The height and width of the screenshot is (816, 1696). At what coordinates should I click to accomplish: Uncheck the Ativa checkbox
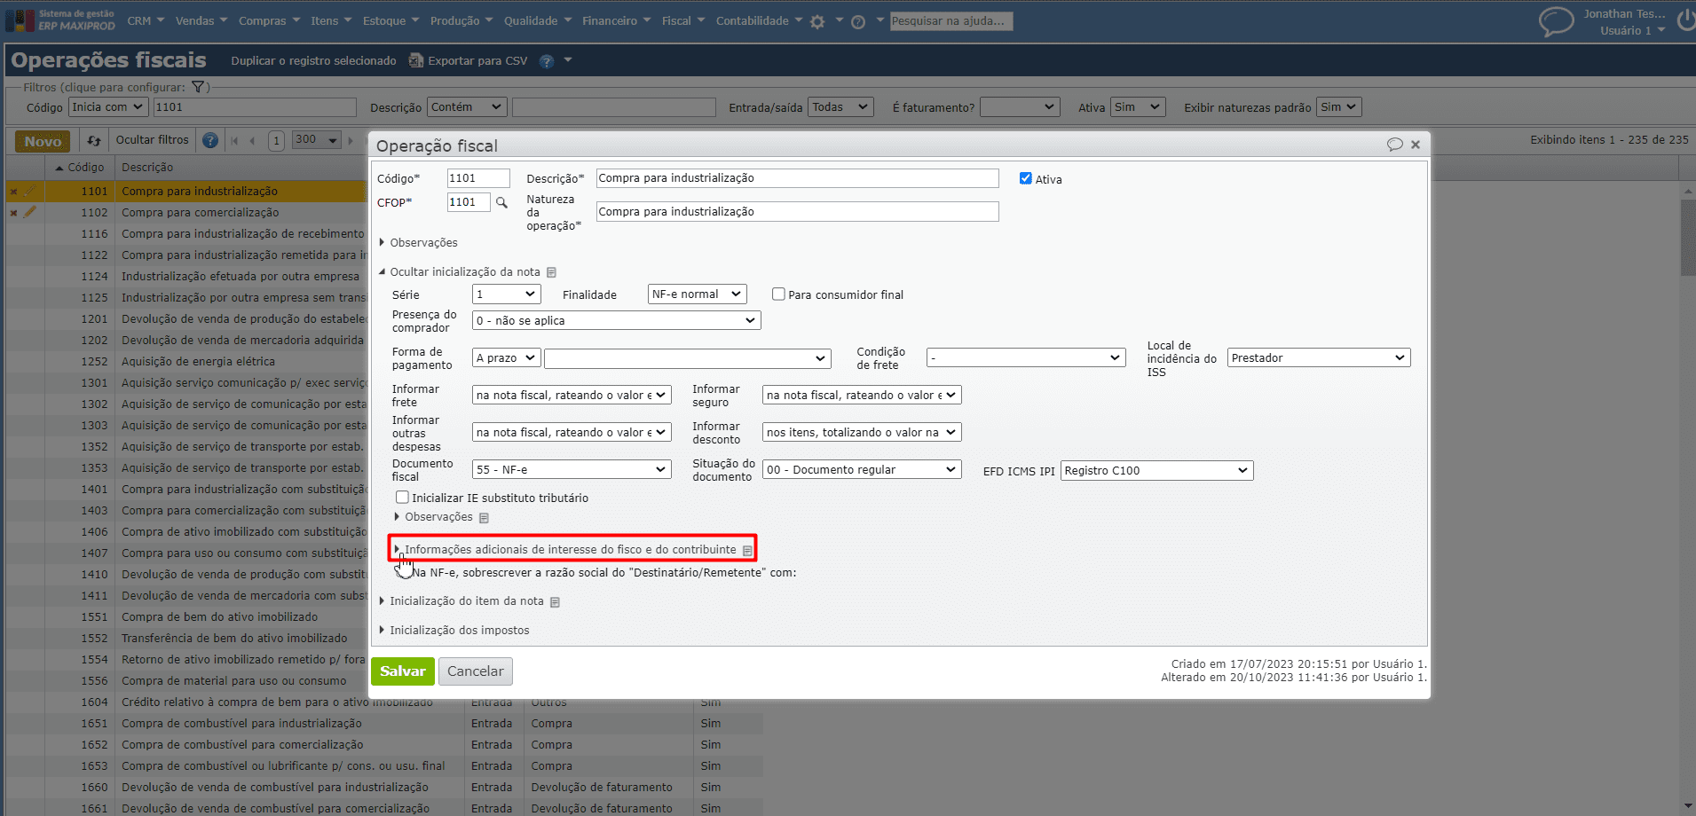tap(1026, 178)
